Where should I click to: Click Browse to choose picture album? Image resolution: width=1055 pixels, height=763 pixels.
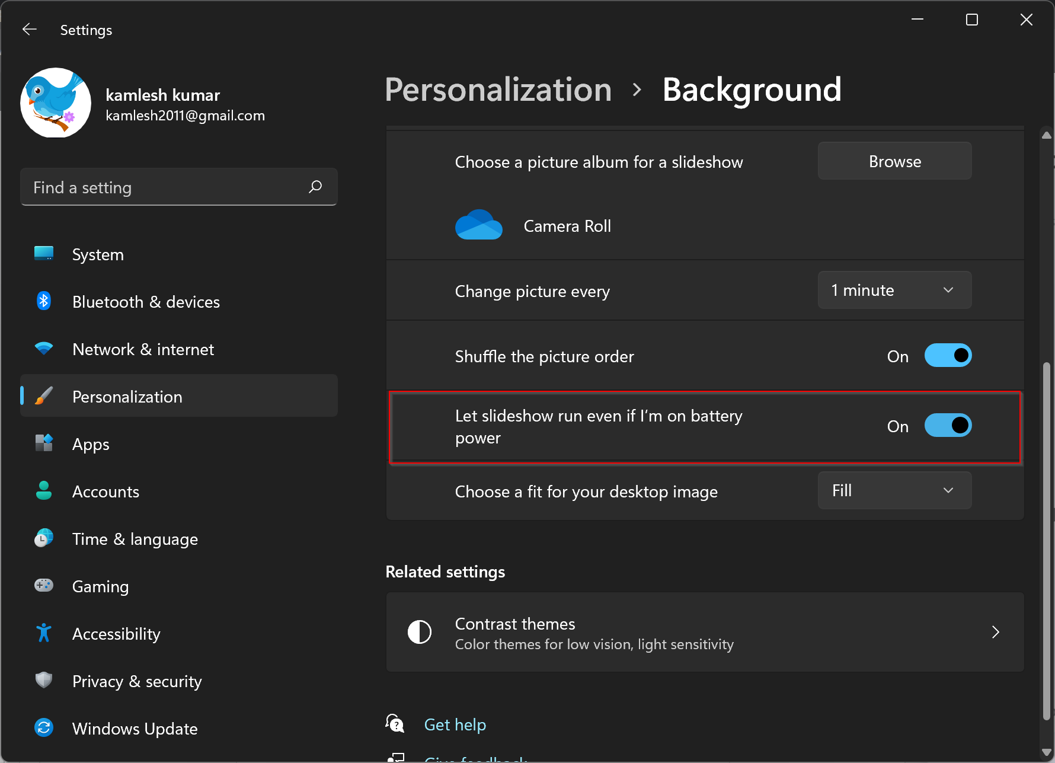(x=894, y=161)
